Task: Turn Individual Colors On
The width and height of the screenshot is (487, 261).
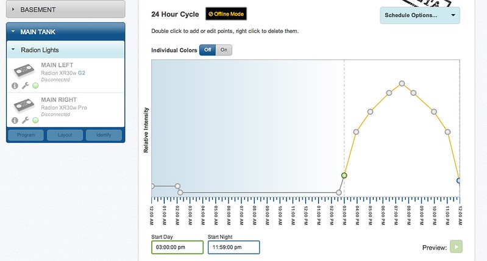Action: pos(224,50)
